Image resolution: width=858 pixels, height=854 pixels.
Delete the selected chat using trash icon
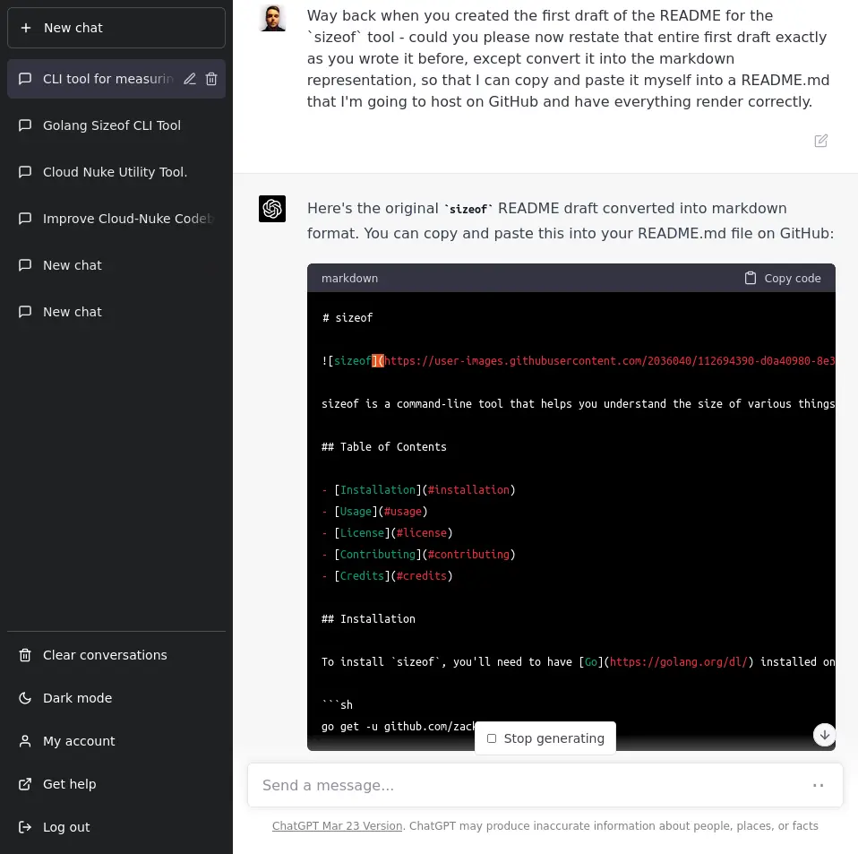[x=211, y=79]
